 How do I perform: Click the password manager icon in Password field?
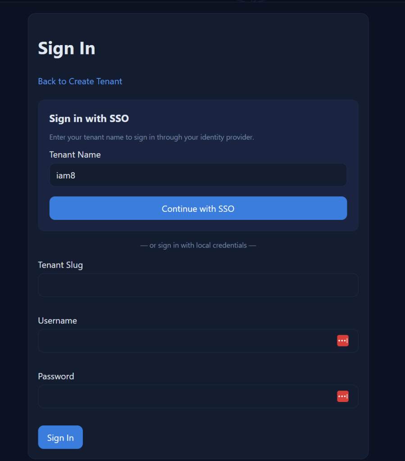pos(342,397)
